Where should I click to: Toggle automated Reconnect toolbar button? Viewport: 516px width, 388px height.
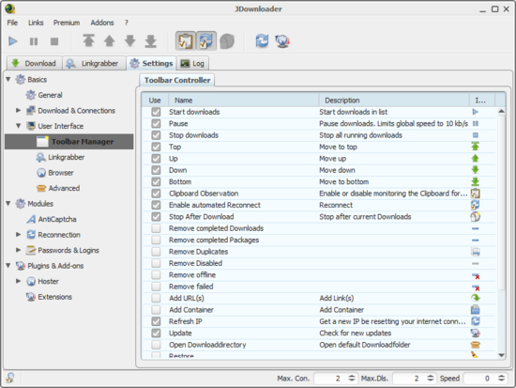[x=206, y=41]
